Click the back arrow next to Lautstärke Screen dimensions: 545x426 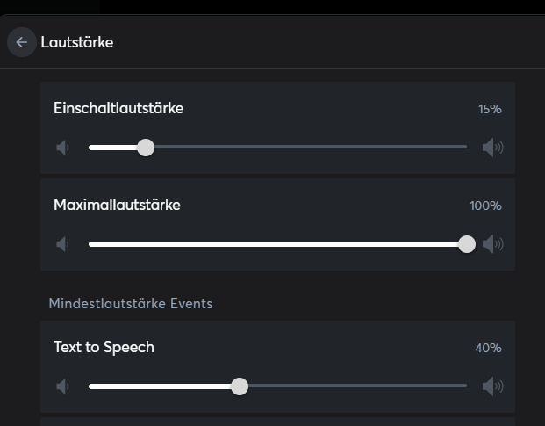22,42
